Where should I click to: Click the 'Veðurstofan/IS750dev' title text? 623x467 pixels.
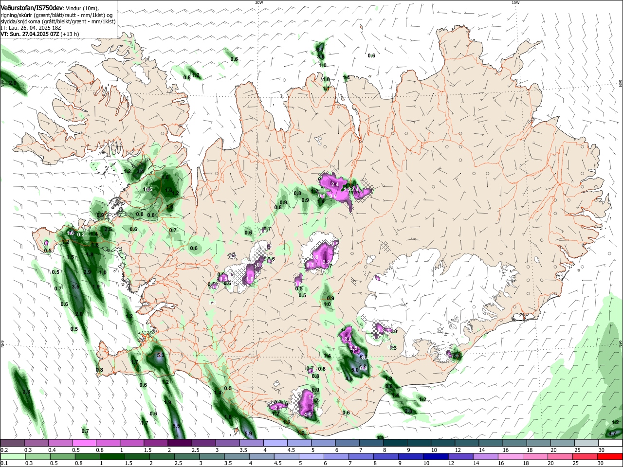point(32,8)
